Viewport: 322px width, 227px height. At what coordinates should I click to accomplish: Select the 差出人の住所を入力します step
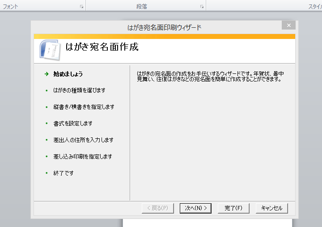[83, 140]
